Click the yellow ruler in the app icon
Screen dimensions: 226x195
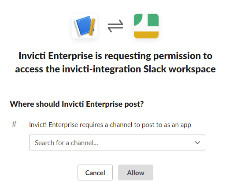(92, 27)
